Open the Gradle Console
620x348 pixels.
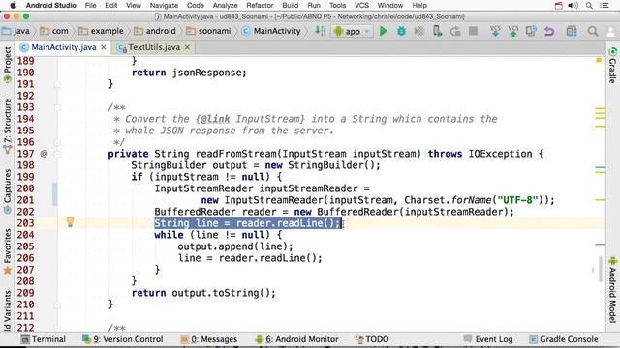[564, 339]
